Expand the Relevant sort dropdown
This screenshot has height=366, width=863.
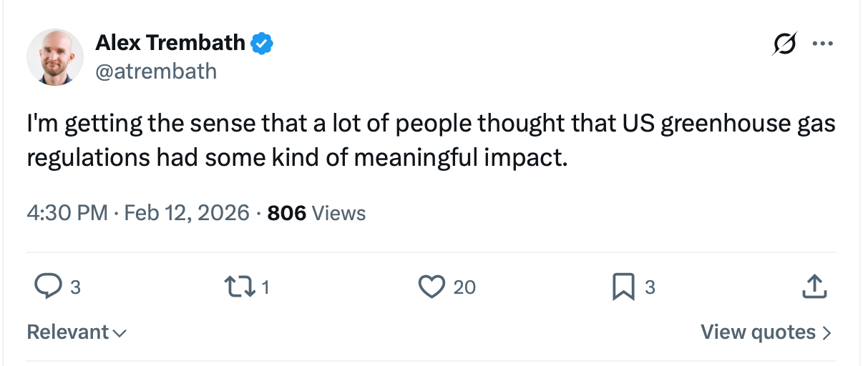pyautogui.click(x=68, y=332)
